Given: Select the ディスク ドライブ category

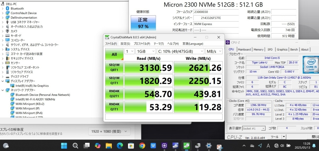Looking at the screenshot, I should (x=20, y=77).
